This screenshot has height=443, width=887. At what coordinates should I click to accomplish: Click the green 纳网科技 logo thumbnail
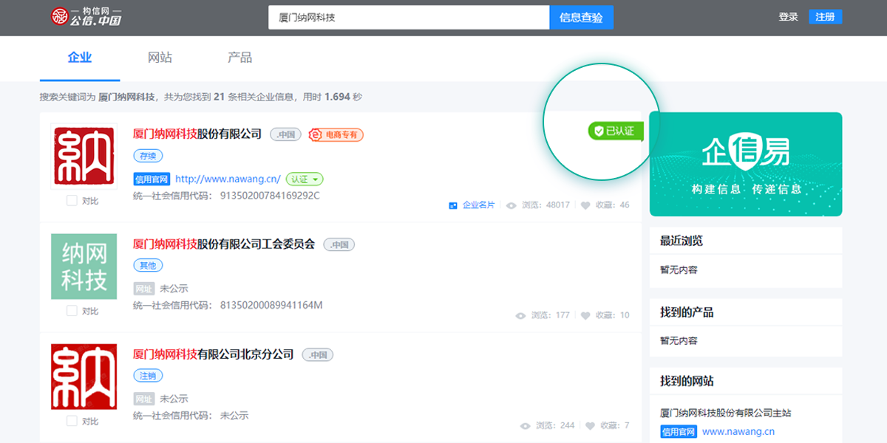pos(84,266)
